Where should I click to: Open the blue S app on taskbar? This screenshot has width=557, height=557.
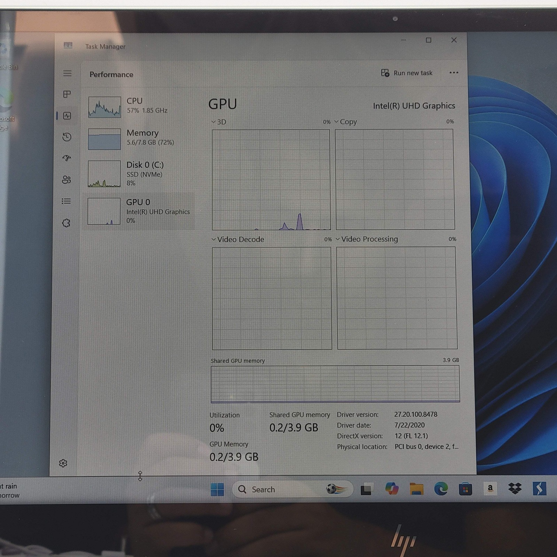pos(539,489)
